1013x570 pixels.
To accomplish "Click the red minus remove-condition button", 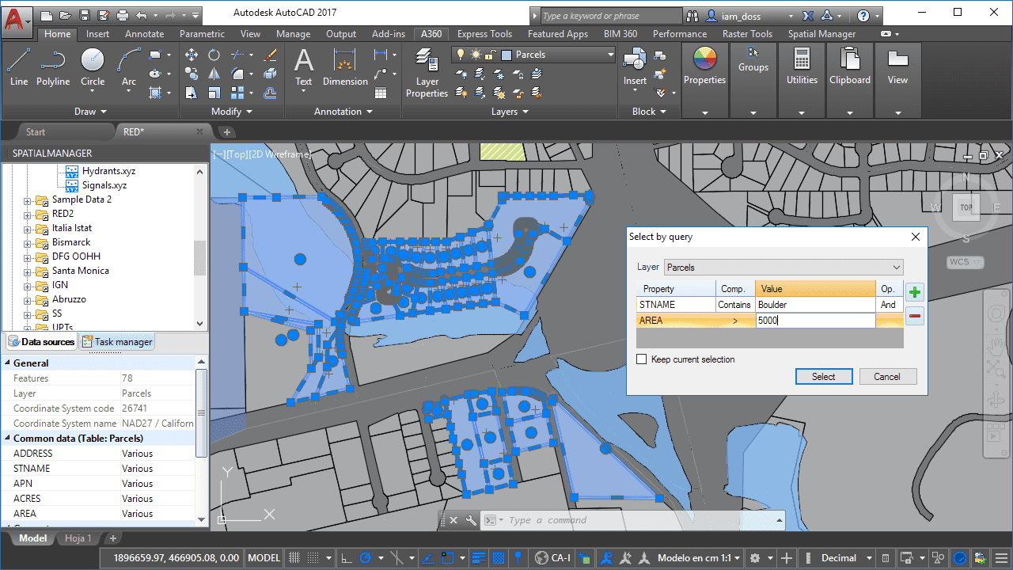I will pos(915,316).
